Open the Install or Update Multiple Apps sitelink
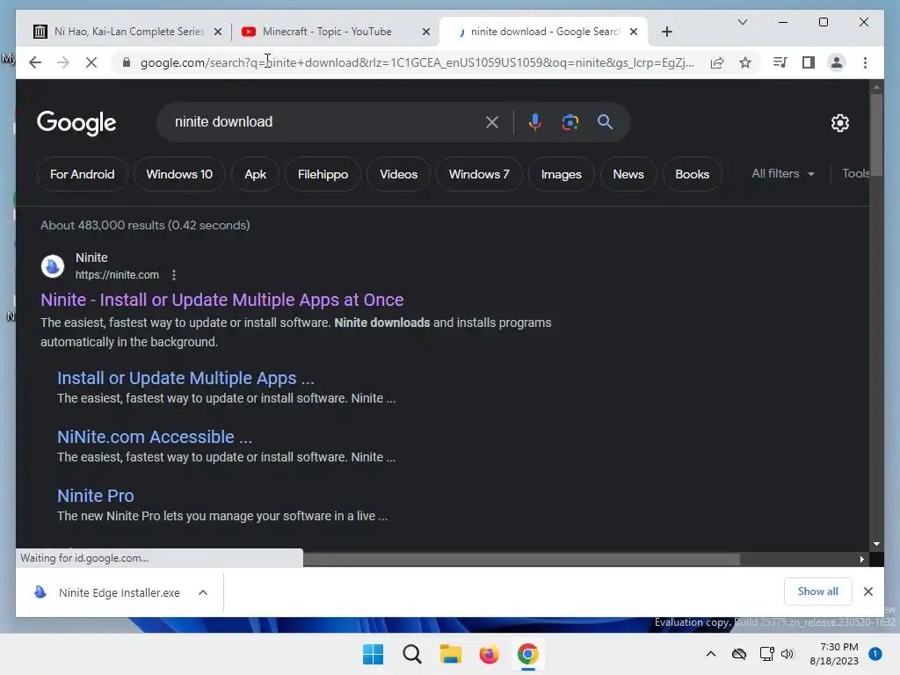 [186, 378]
